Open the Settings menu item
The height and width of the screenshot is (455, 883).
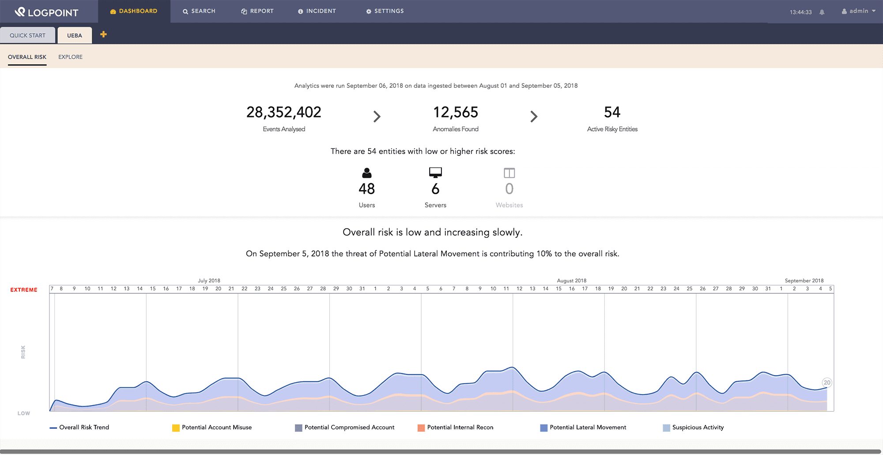385,11
